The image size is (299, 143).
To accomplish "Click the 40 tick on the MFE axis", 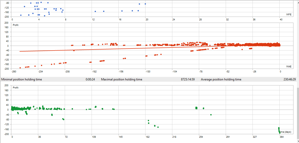I will pyautogui.click(x=281, y=20).
